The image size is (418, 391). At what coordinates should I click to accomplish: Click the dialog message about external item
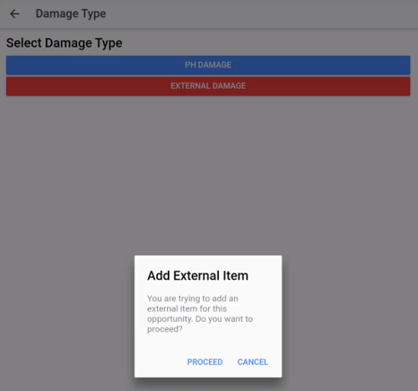200,314
